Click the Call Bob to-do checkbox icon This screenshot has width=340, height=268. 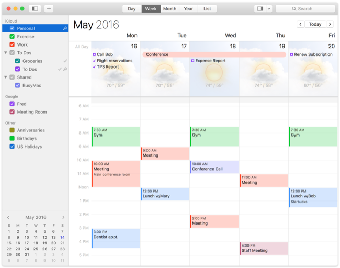pyautogui.click(x=94, y=54)
